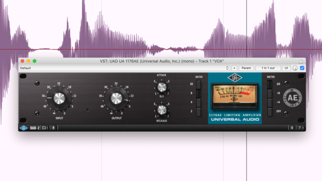Click the pin window icon in title bar
322x181 pixels.
click(301, 61)
